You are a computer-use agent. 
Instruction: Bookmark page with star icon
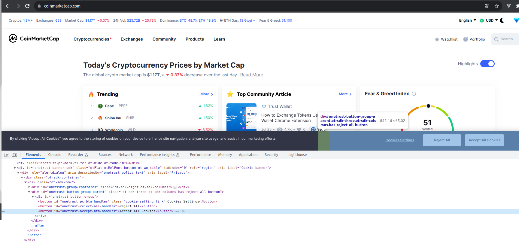[x=497, y=6]
